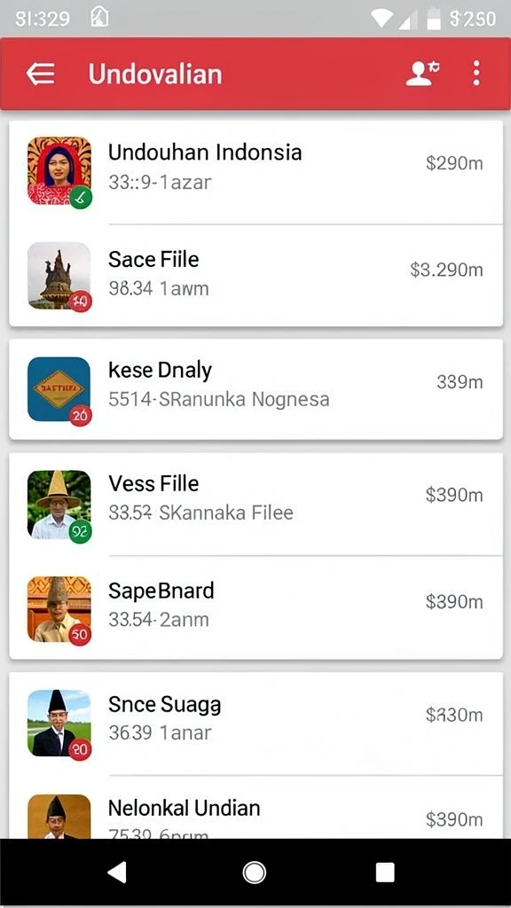Image resolution: width=511 pixels, height=908 pixels.
Task: Tap the blue diamond logo icon of kese Dnaly
Action: [x=59, y=389]
